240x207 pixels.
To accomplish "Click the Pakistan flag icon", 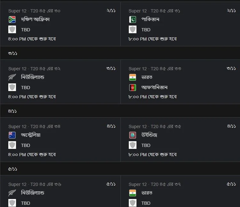I will point(133,19).
